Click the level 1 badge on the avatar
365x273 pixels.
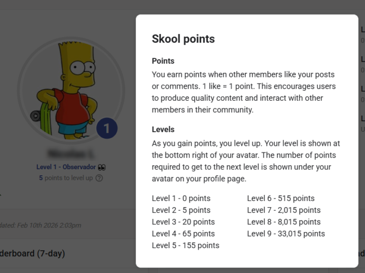click(x=106, y=129)
